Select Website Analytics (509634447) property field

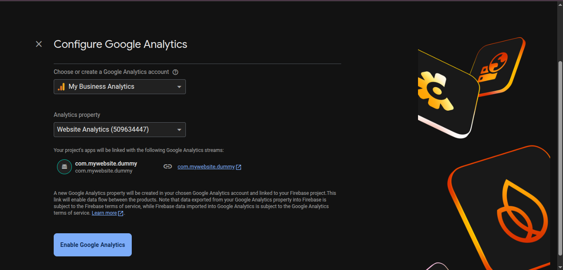pos(120,130)
